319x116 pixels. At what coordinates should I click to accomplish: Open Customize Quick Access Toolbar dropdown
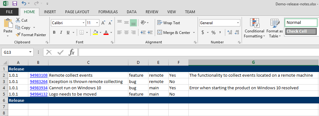[x=47, y=4]
